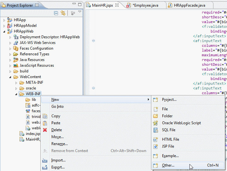The height and width of the screenshot is (171, 227).
Task: Choose Move... from the context menu
Action: click(96, 137)
